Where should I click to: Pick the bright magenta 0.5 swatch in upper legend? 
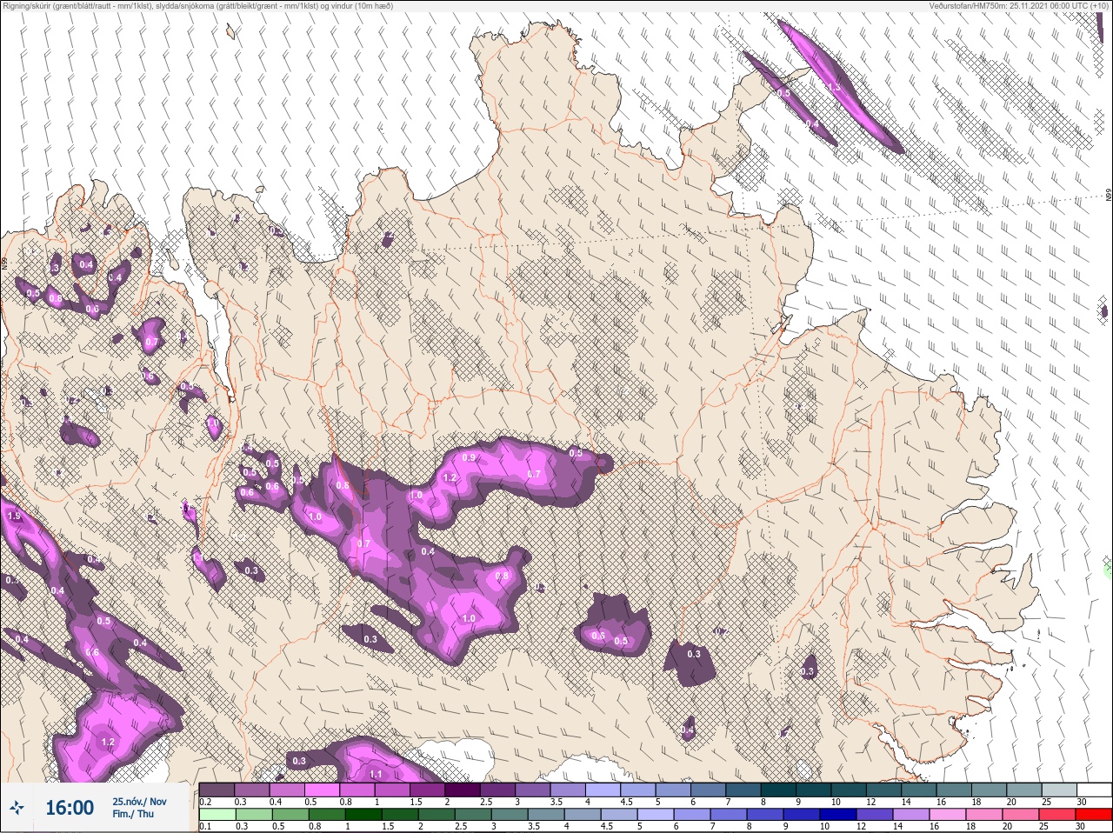pos(322,790)
